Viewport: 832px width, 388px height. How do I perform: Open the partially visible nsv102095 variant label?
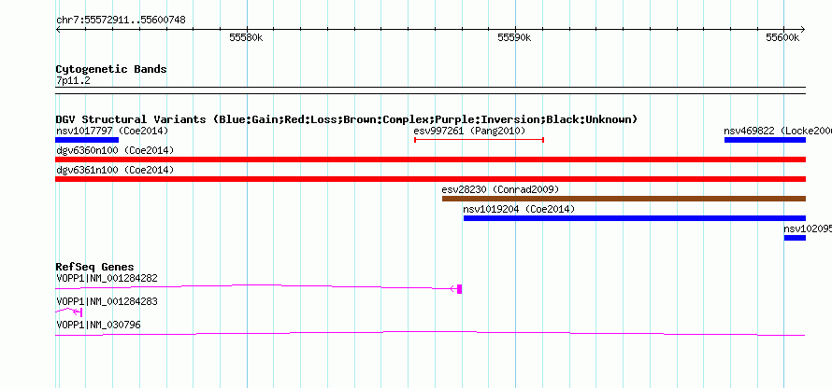[x=808, y=229]
